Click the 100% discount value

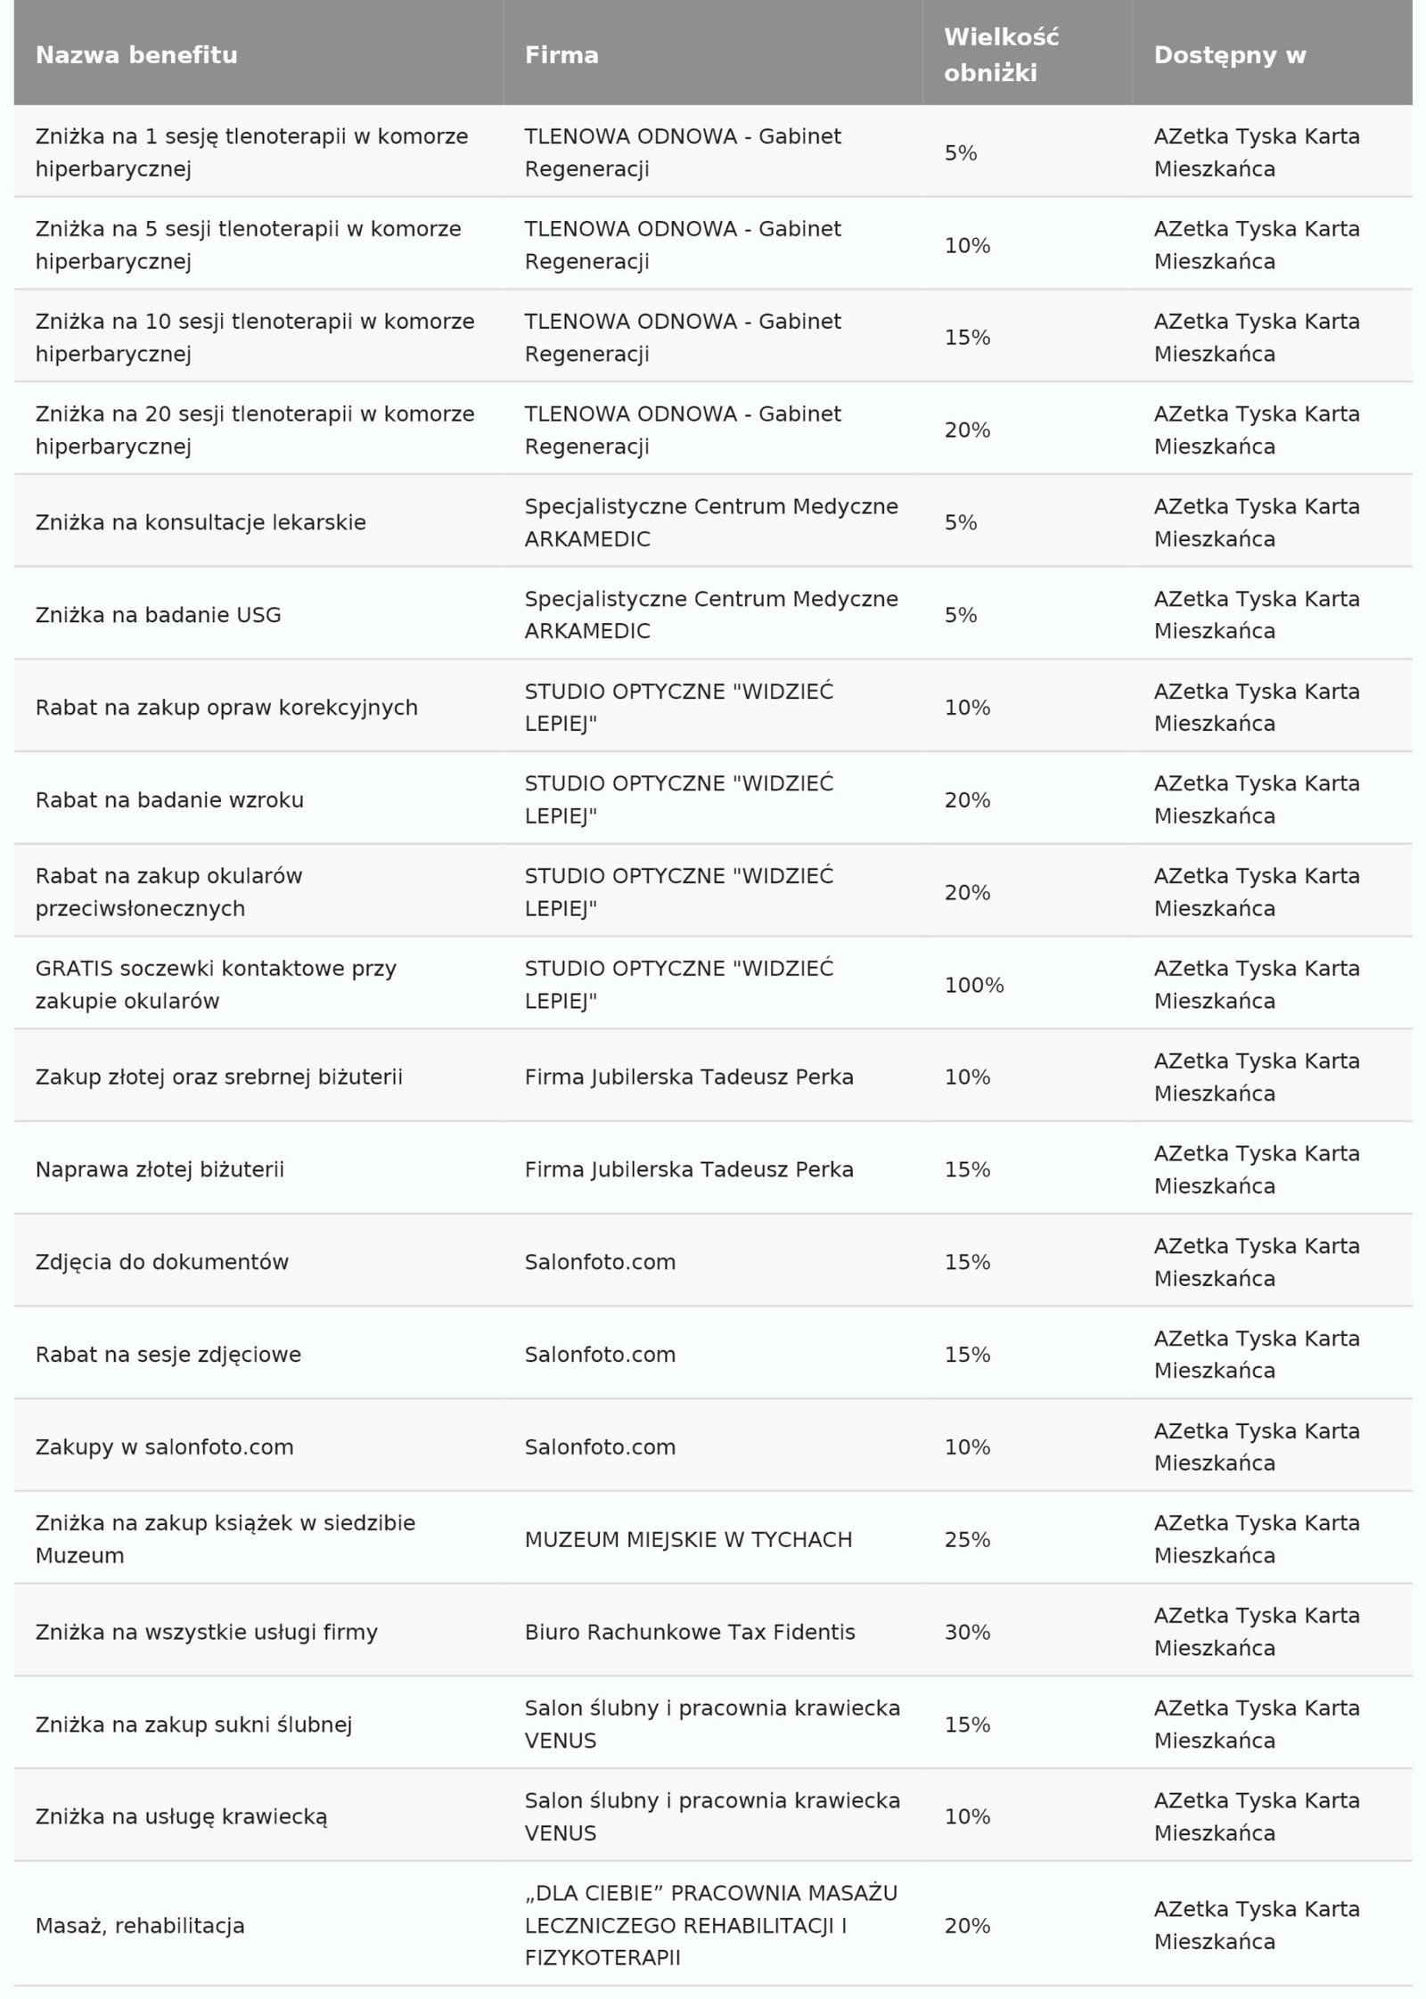pos(974,985)
